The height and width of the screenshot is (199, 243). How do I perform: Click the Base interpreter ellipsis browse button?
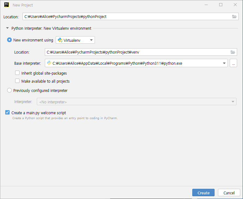[233, 63]
